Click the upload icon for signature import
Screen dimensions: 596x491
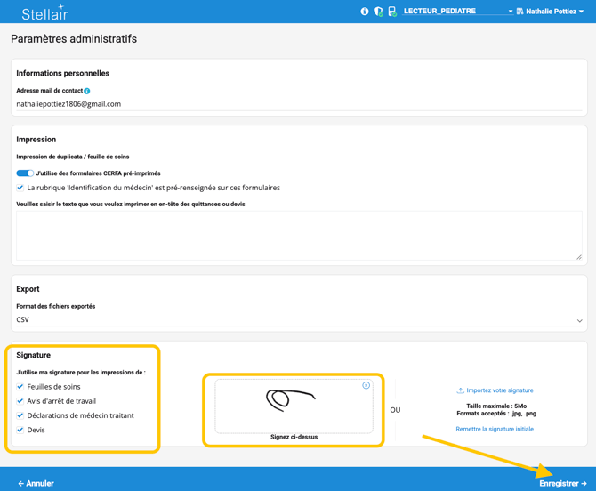(x=460, y=390)
